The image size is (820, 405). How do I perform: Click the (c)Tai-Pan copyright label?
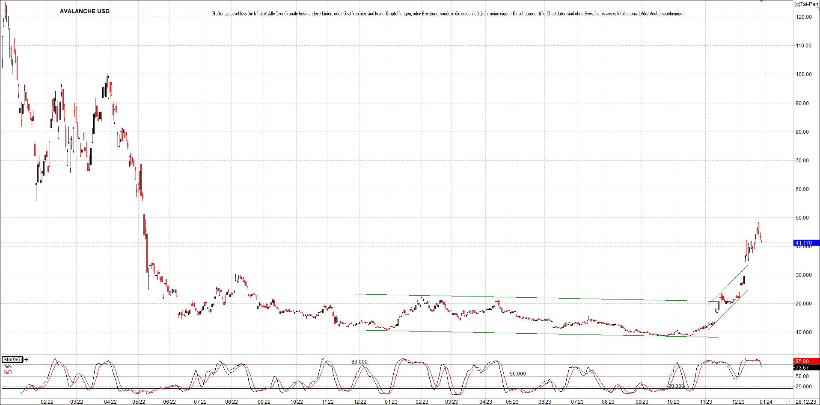806,4
